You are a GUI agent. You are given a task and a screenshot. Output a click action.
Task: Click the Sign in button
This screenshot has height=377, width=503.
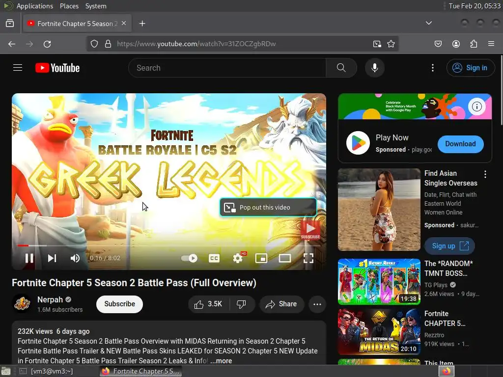coord(470,68)
